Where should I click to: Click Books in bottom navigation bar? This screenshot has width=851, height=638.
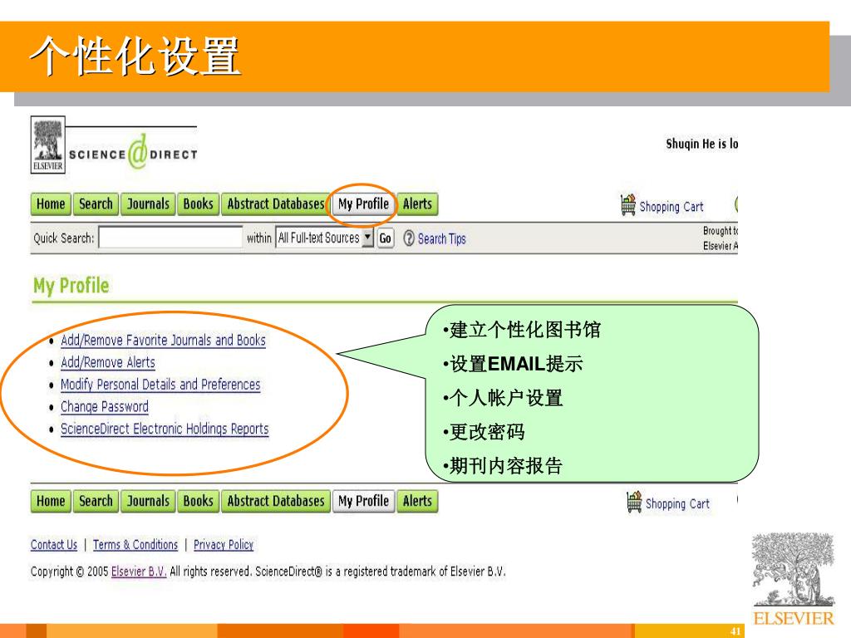(x=198, y=501)
